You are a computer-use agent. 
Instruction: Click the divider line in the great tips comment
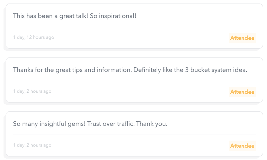134,81
